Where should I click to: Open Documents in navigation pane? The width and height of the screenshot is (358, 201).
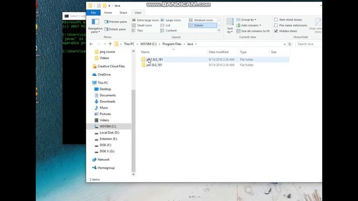tap(107, 95)
